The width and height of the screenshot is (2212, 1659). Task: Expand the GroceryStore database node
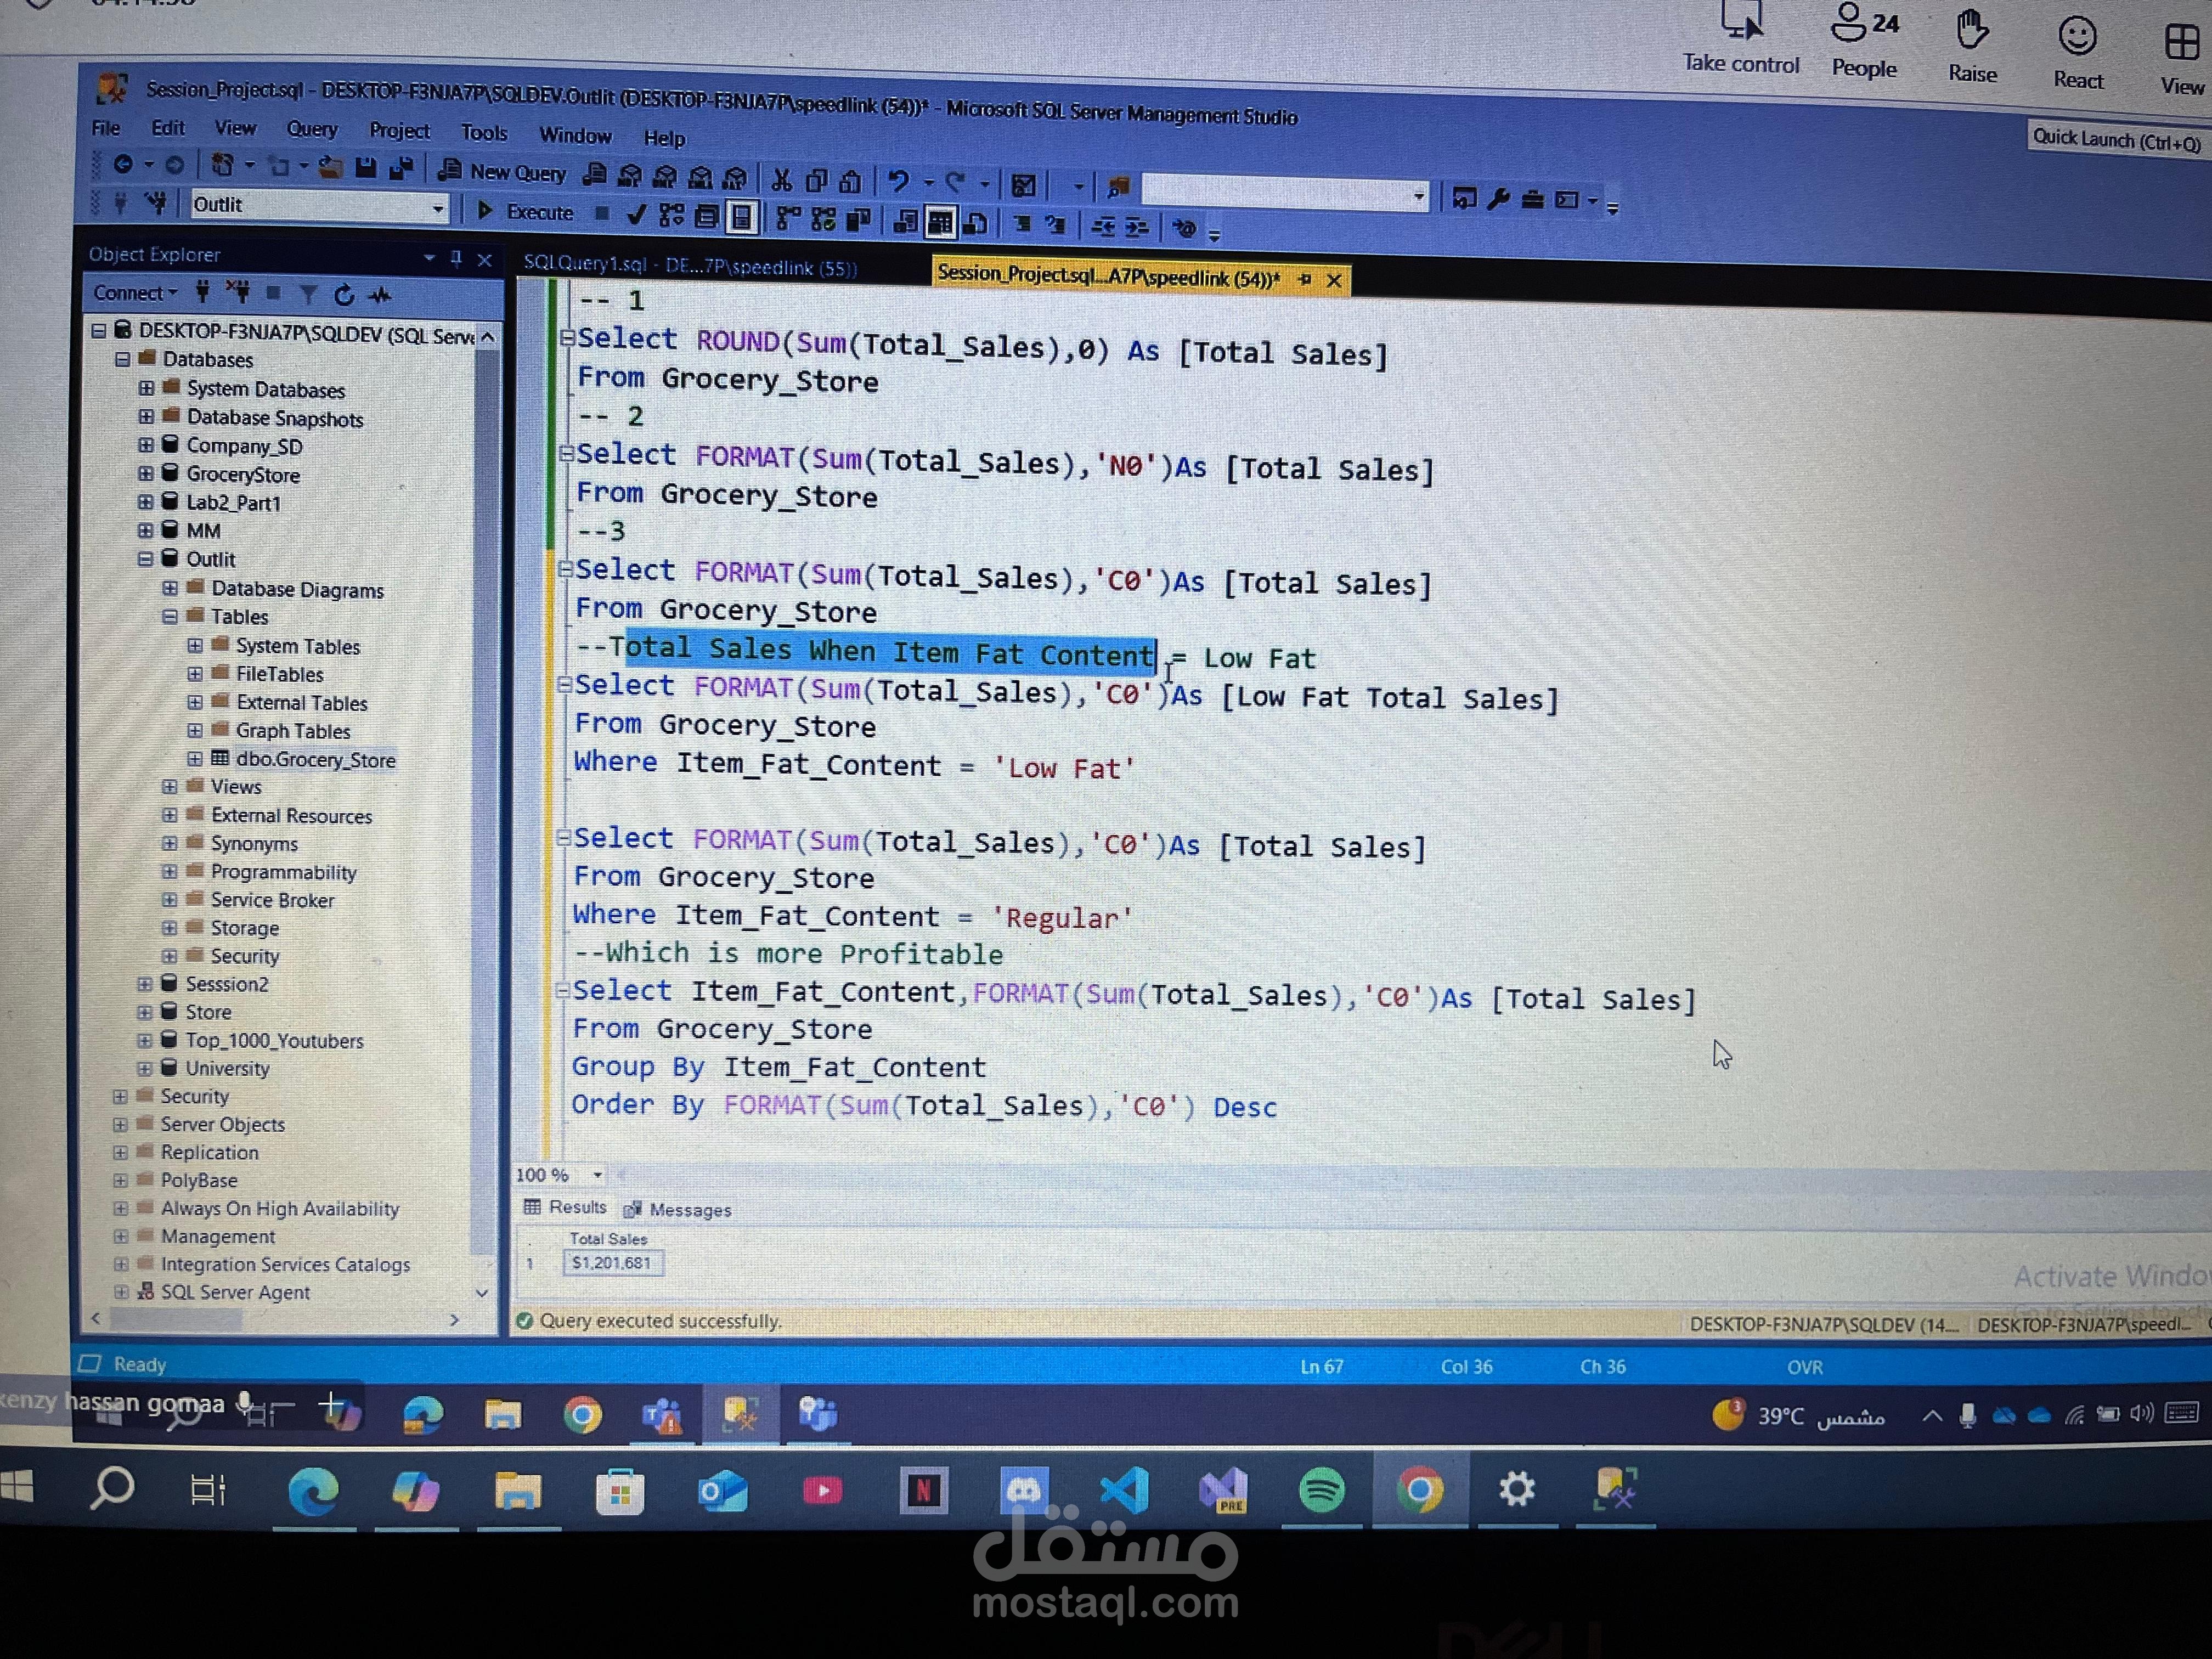(146, 473)
